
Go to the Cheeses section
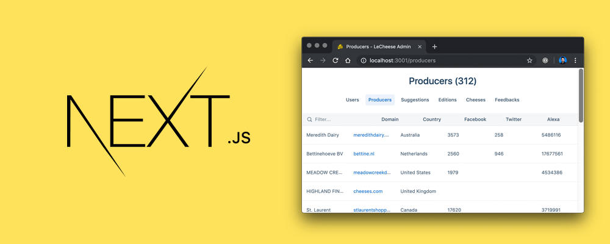[476, 100]
